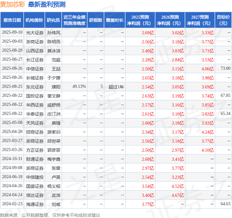This screenshot has width=232, height=218.
Task: Click 财通证券 institution cell
Action: [35, 159]
